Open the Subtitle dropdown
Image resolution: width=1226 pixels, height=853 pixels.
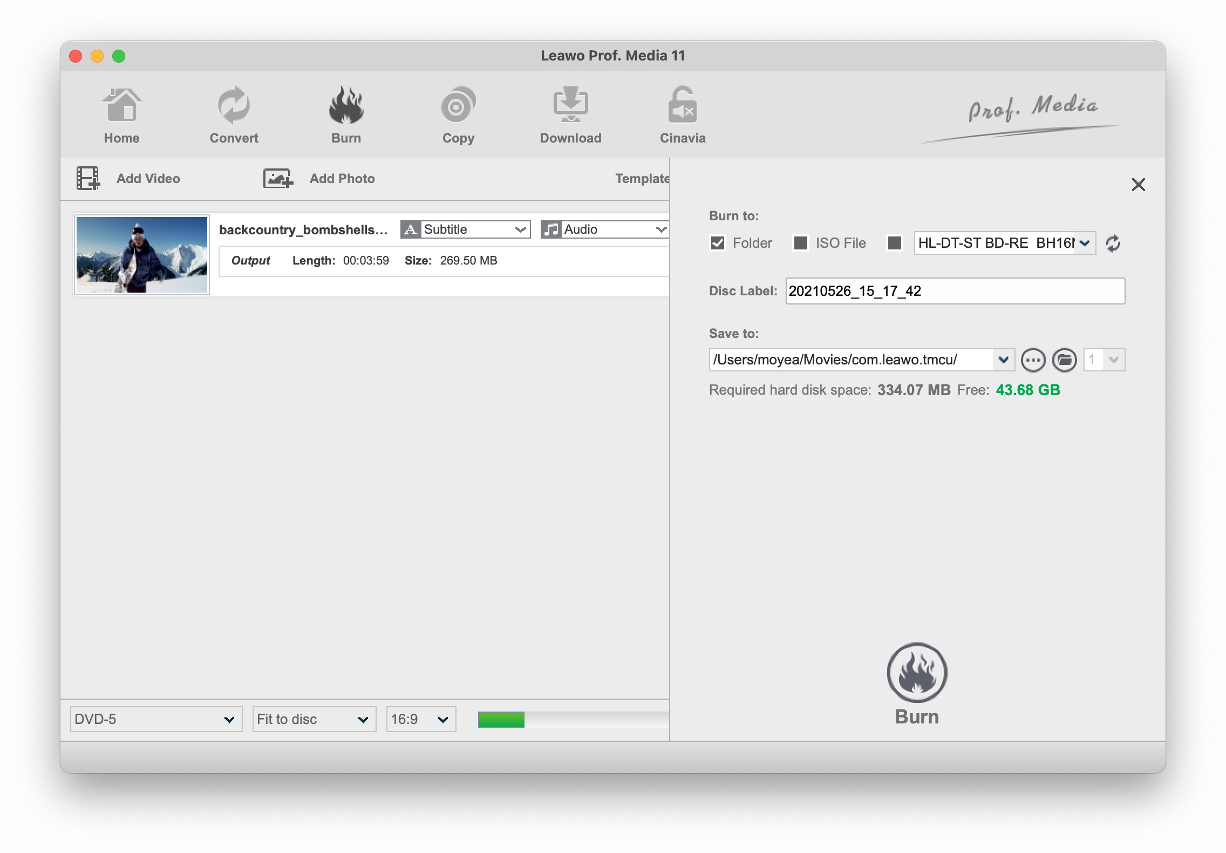click(x=466, y=230)
